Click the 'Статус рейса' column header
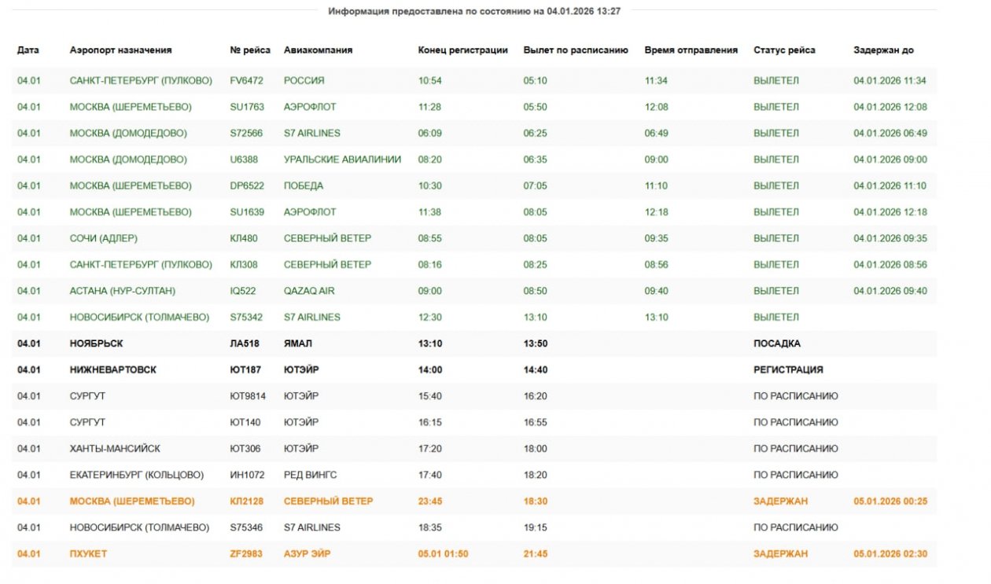 784,50
